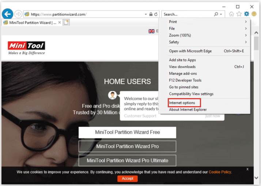Image resolution: width=261 pixels, height=186 pixels.
Task: Select Zoom (100%) menu item
Action: [x=204, y=36]
